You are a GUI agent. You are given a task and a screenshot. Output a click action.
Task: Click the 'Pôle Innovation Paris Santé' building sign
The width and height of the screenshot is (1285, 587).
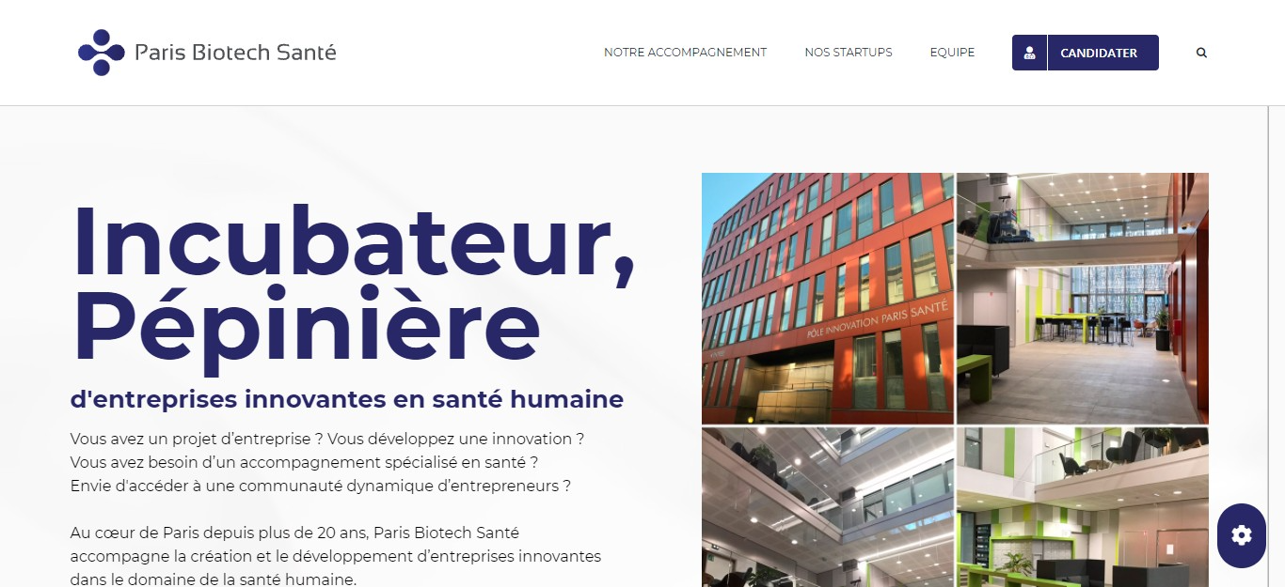(879, 321)
